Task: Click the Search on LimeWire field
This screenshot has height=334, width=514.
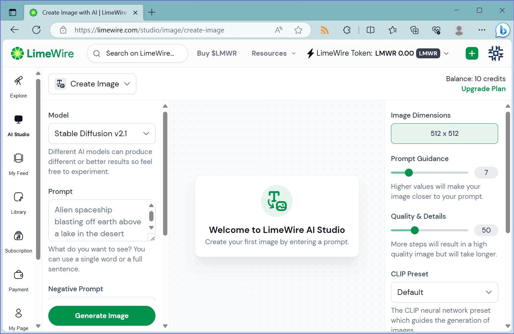Action: (138, 53)
